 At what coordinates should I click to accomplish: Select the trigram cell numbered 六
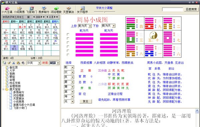(x=172, y=51)
